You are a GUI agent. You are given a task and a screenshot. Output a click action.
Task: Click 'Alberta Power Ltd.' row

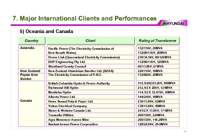(x=90, y=97)
